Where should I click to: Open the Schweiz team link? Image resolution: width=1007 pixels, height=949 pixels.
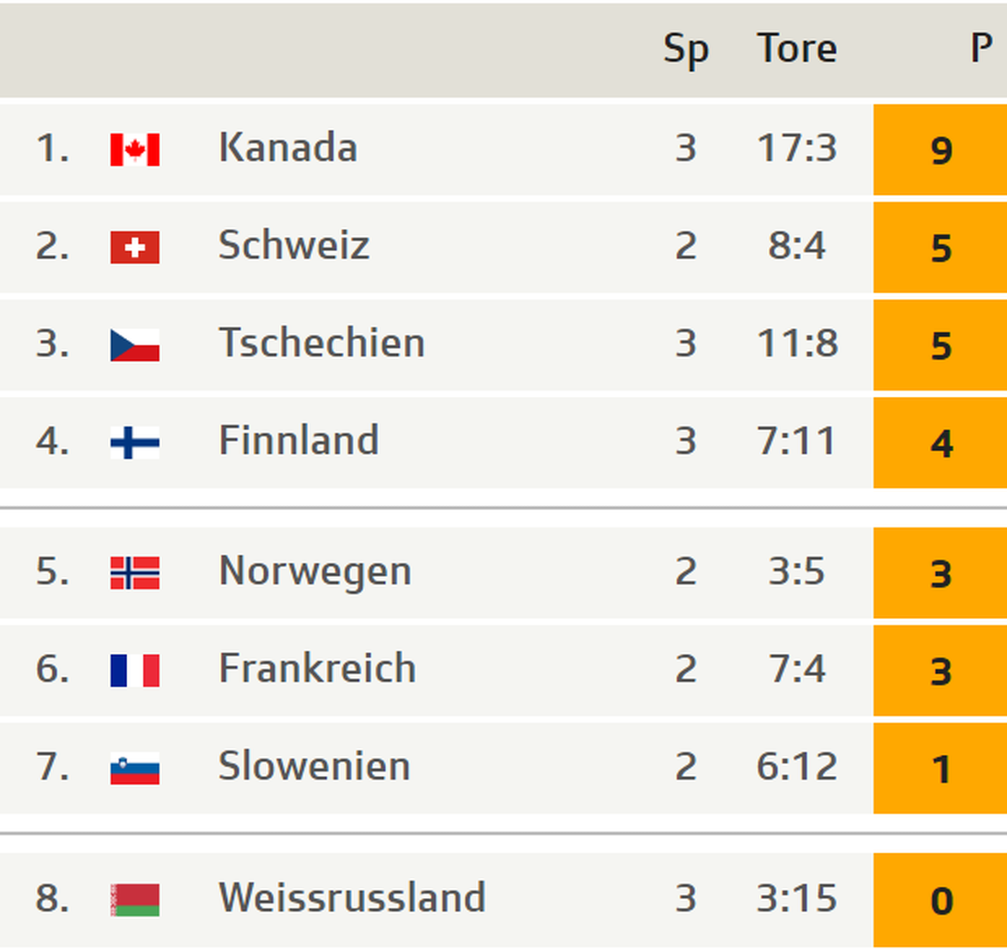tap(294, 245)
